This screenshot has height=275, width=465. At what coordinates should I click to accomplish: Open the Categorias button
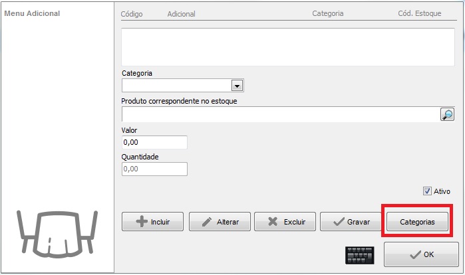416,222
